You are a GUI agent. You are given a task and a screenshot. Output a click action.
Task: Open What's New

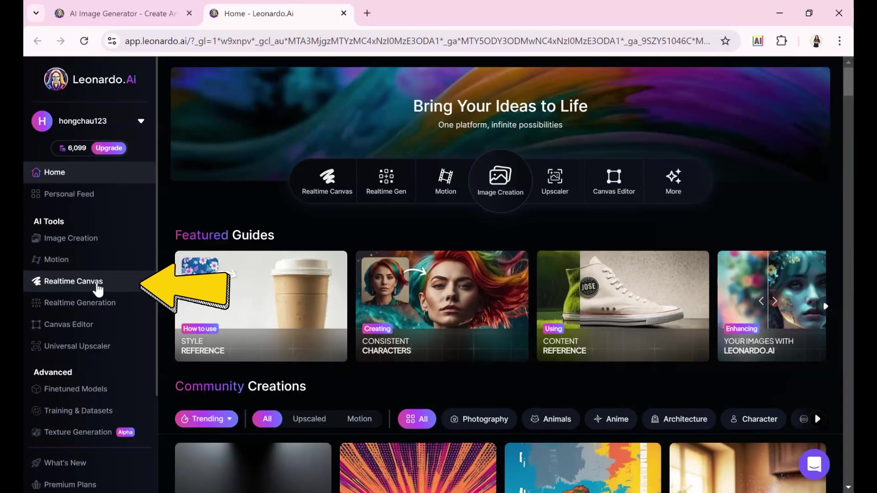[90, 462]
